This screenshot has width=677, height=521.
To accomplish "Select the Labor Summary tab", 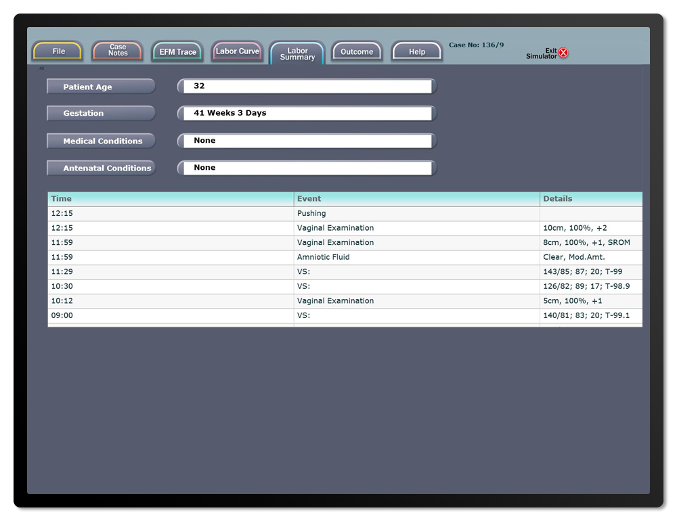I will click(x=297, y=53).
